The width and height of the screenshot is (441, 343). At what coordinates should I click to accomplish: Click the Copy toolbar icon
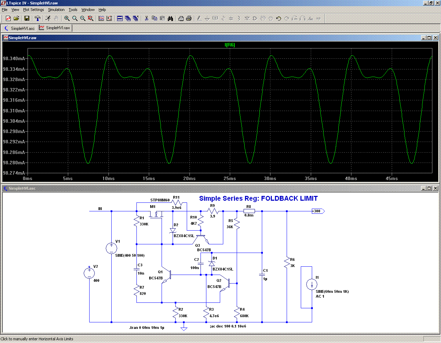click(x=154, y=18)
